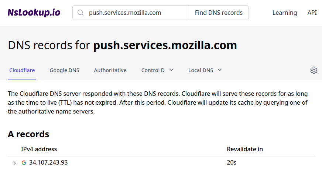Select the Local DNS tab label
The width and height of the screenshot is (322, 179).
[201, 70]
